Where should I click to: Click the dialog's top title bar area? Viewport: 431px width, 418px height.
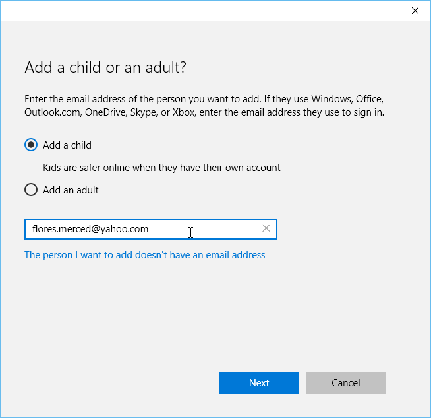[198, 11]
